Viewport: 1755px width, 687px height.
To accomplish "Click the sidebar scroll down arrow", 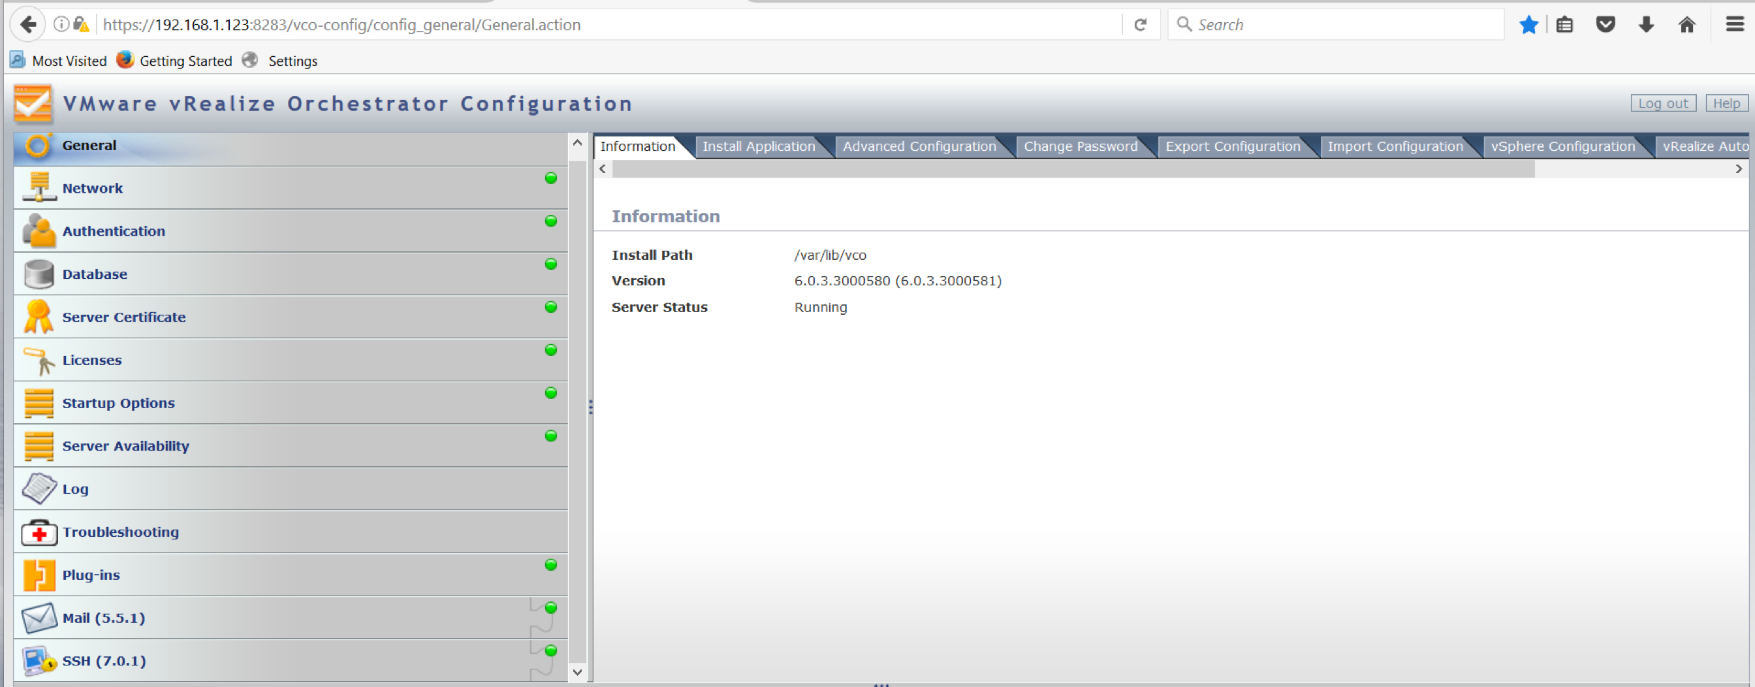I will coord(577,672).
